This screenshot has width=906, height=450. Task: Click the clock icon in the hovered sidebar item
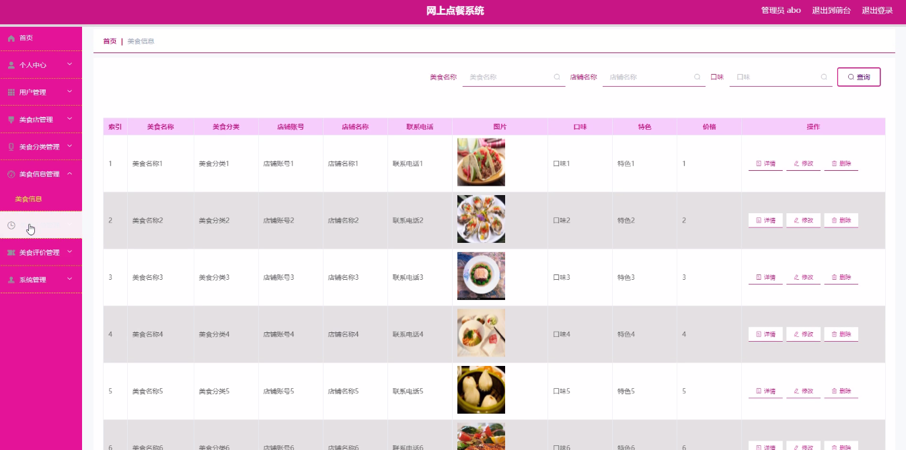coord(11,225)
